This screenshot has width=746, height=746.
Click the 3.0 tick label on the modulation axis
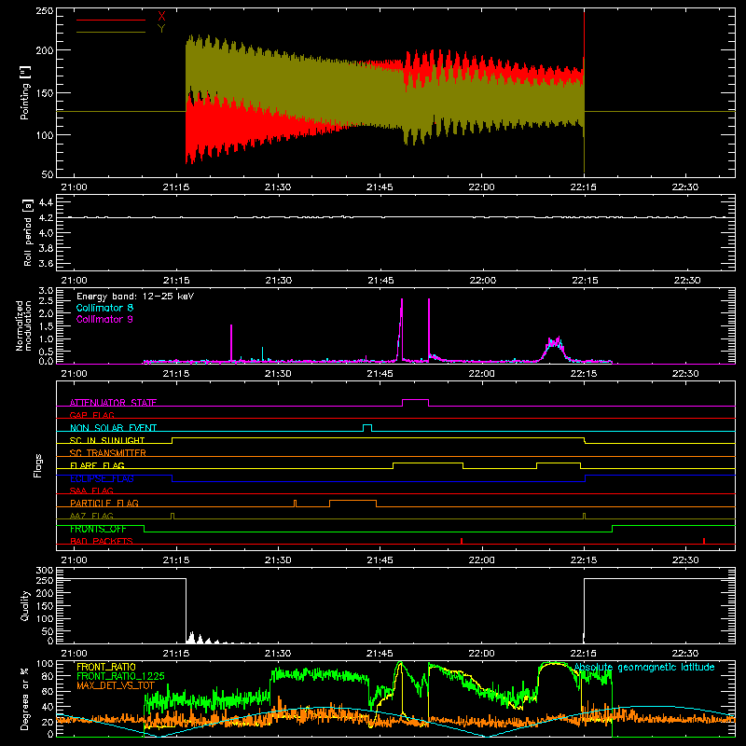(x=46, y=291)
